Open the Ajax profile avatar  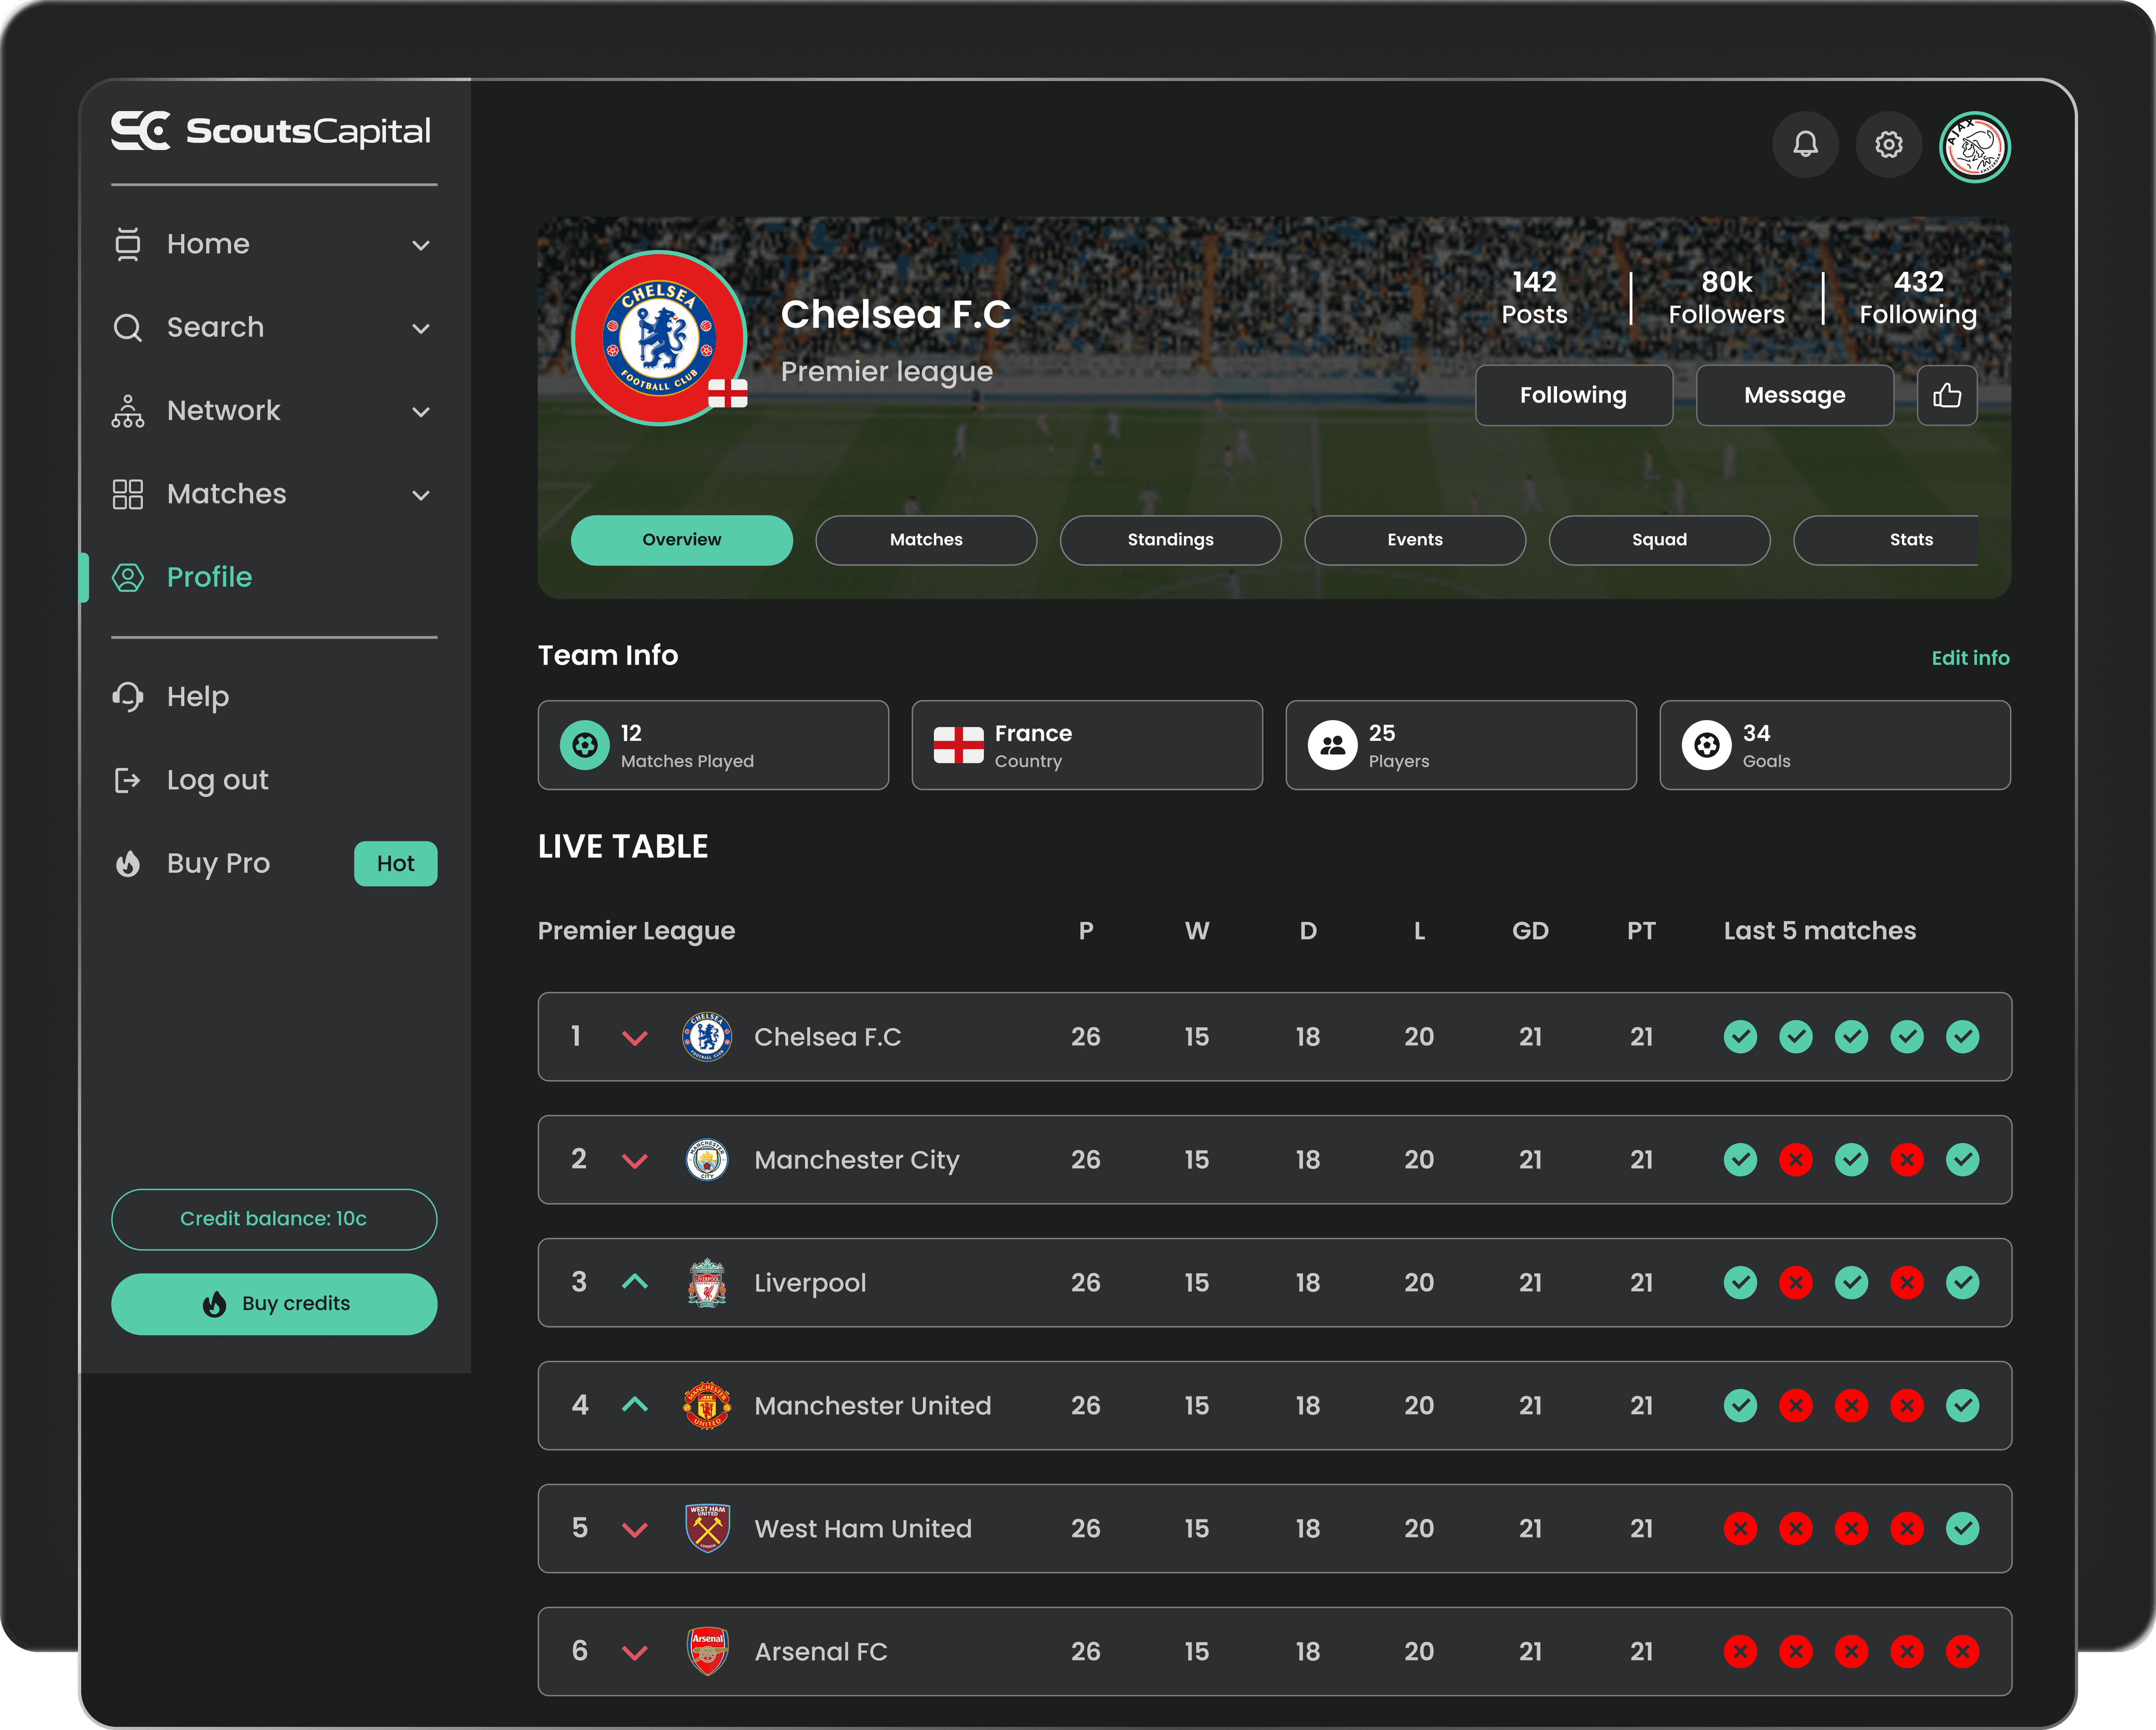pos(1974,146)
